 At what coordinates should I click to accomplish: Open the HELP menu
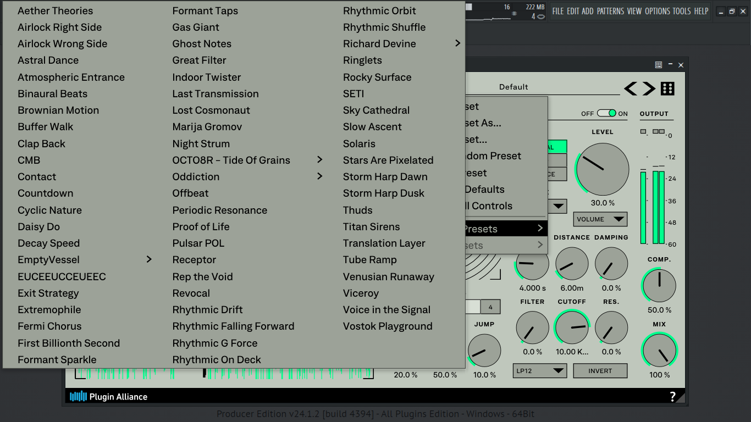click(701, 11)
